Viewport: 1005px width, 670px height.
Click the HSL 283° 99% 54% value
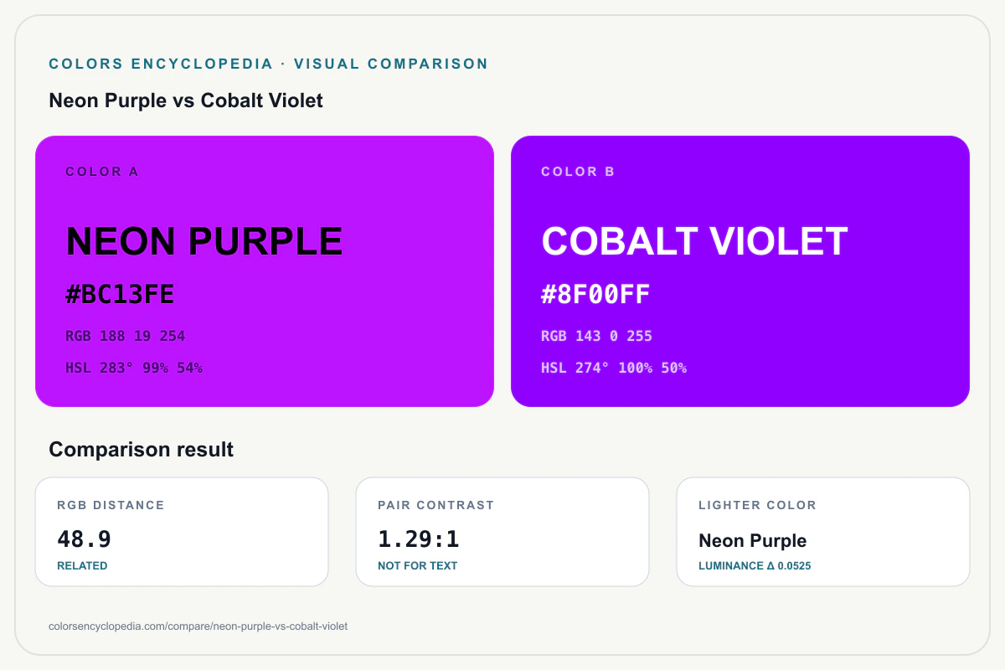(134, 368)
